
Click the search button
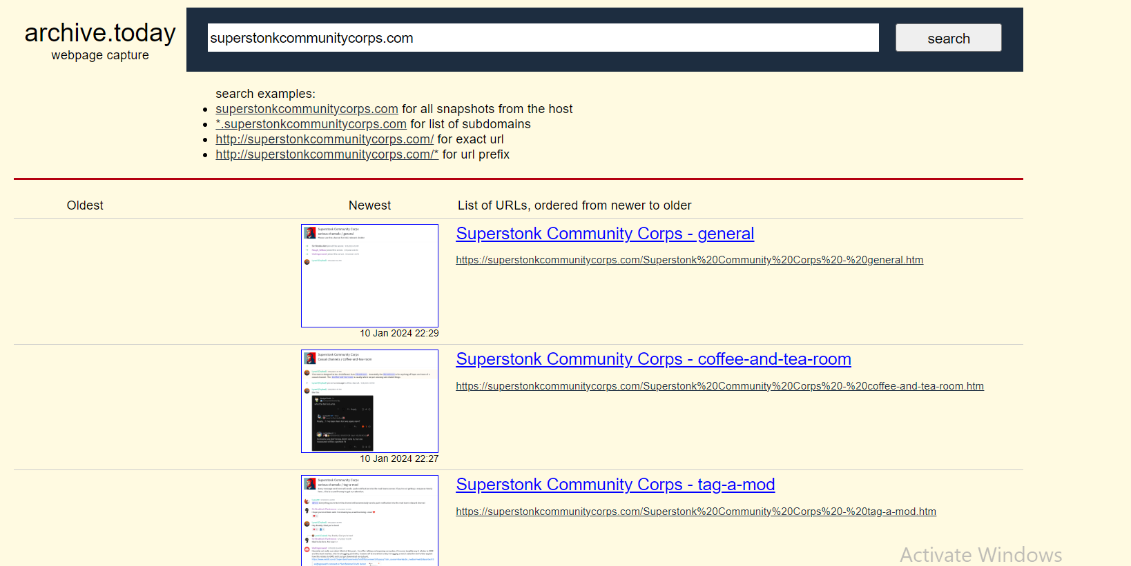pos(948,38)
